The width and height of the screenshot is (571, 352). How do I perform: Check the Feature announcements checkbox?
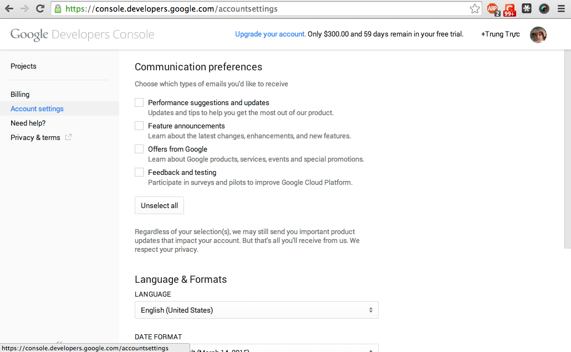(x=139, y=126)
